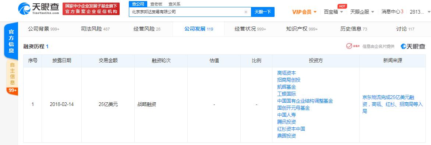
Task: Open investor 招商局创投
Action: pos(289,80)
